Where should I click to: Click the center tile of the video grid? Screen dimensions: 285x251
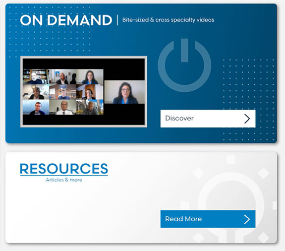pos(63,92)
